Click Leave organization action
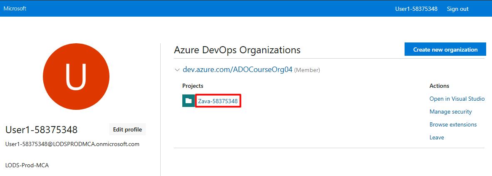Screen dimensions: 492x176 [x=437, y=137]
